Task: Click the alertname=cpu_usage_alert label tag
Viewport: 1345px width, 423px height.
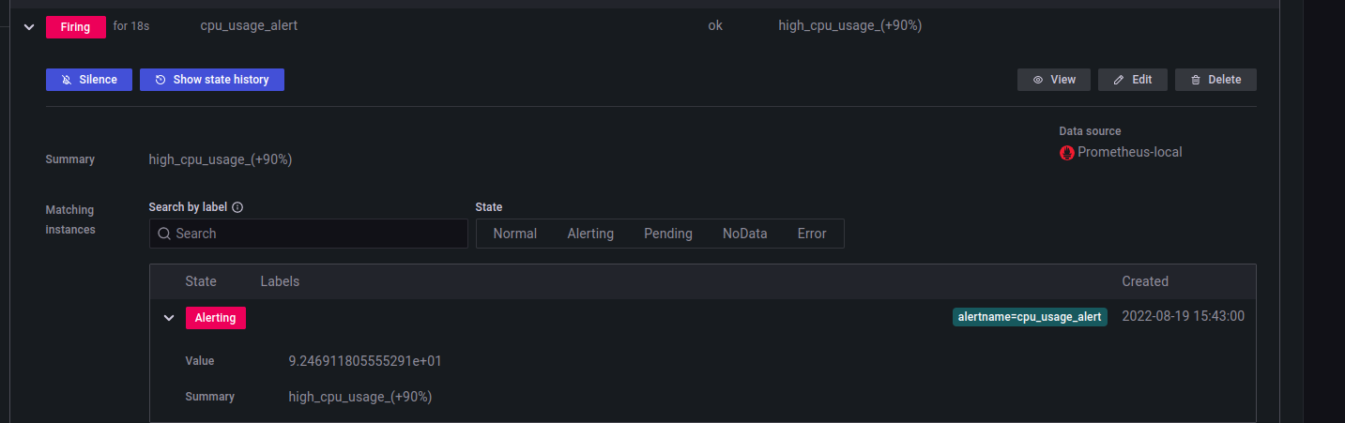Action: coord(1030,317)
